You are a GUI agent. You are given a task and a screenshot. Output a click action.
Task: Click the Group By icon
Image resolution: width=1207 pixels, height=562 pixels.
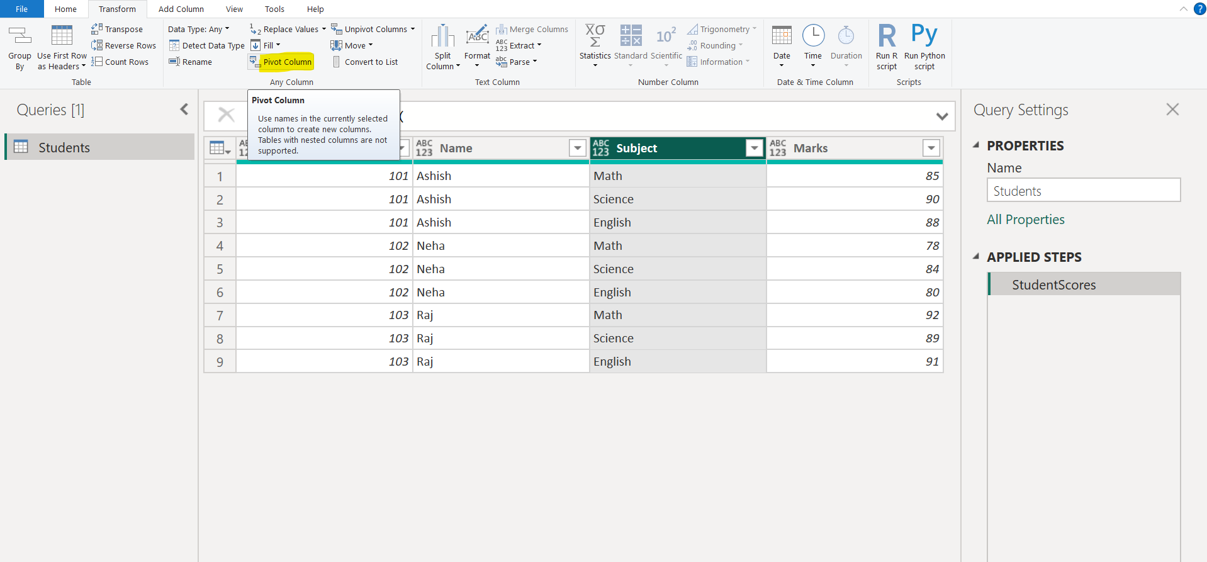click(20, 37)
